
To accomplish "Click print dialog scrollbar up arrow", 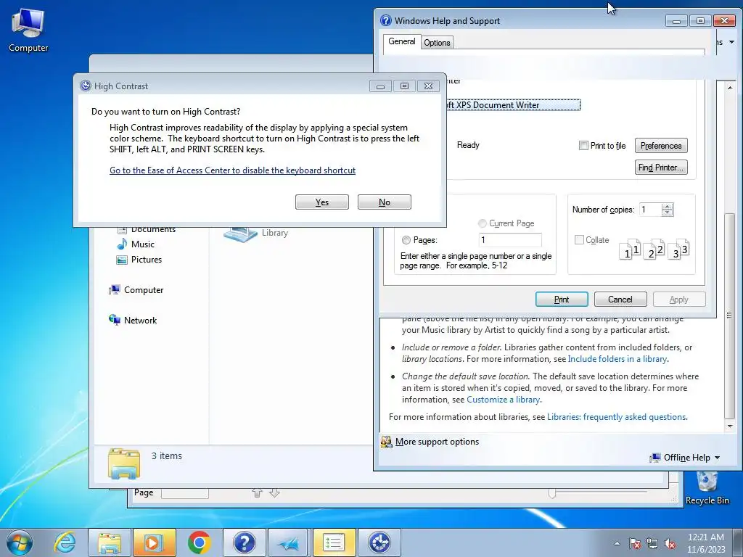I will pyautogui.click(x=730, y=88).
